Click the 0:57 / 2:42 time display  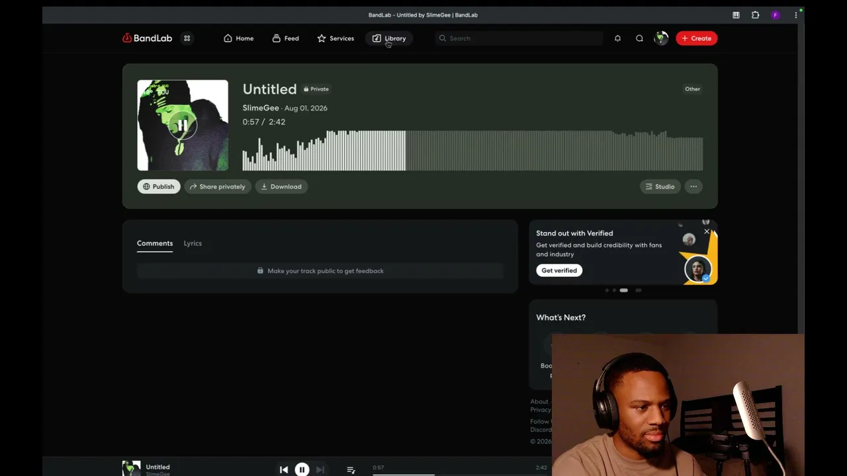tap(264, 122)
